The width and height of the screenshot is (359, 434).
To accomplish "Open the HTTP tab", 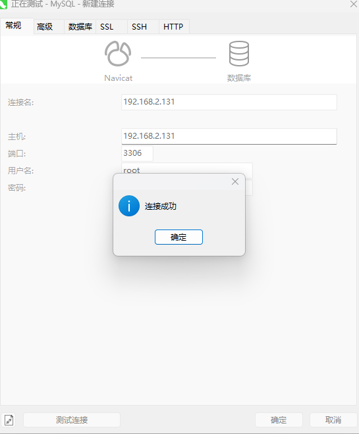I will pos(174,27).
